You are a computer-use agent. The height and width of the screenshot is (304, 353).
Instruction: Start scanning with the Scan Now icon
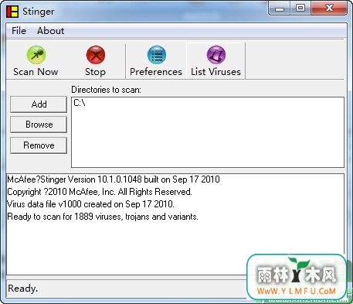click(x=36, y=55)
